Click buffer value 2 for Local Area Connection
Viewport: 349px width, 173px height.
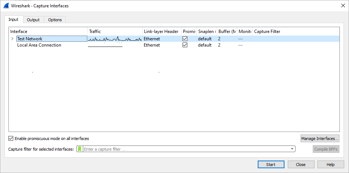click(x=219, y=45)
